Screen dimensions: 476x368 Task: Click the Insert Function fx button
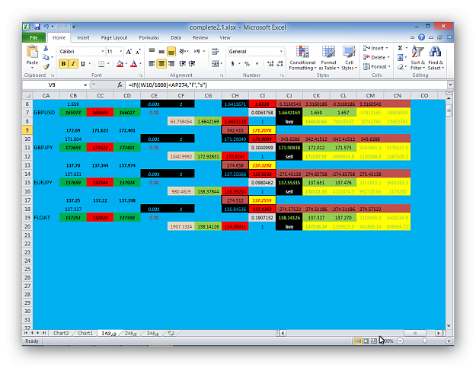click(120, 85)
